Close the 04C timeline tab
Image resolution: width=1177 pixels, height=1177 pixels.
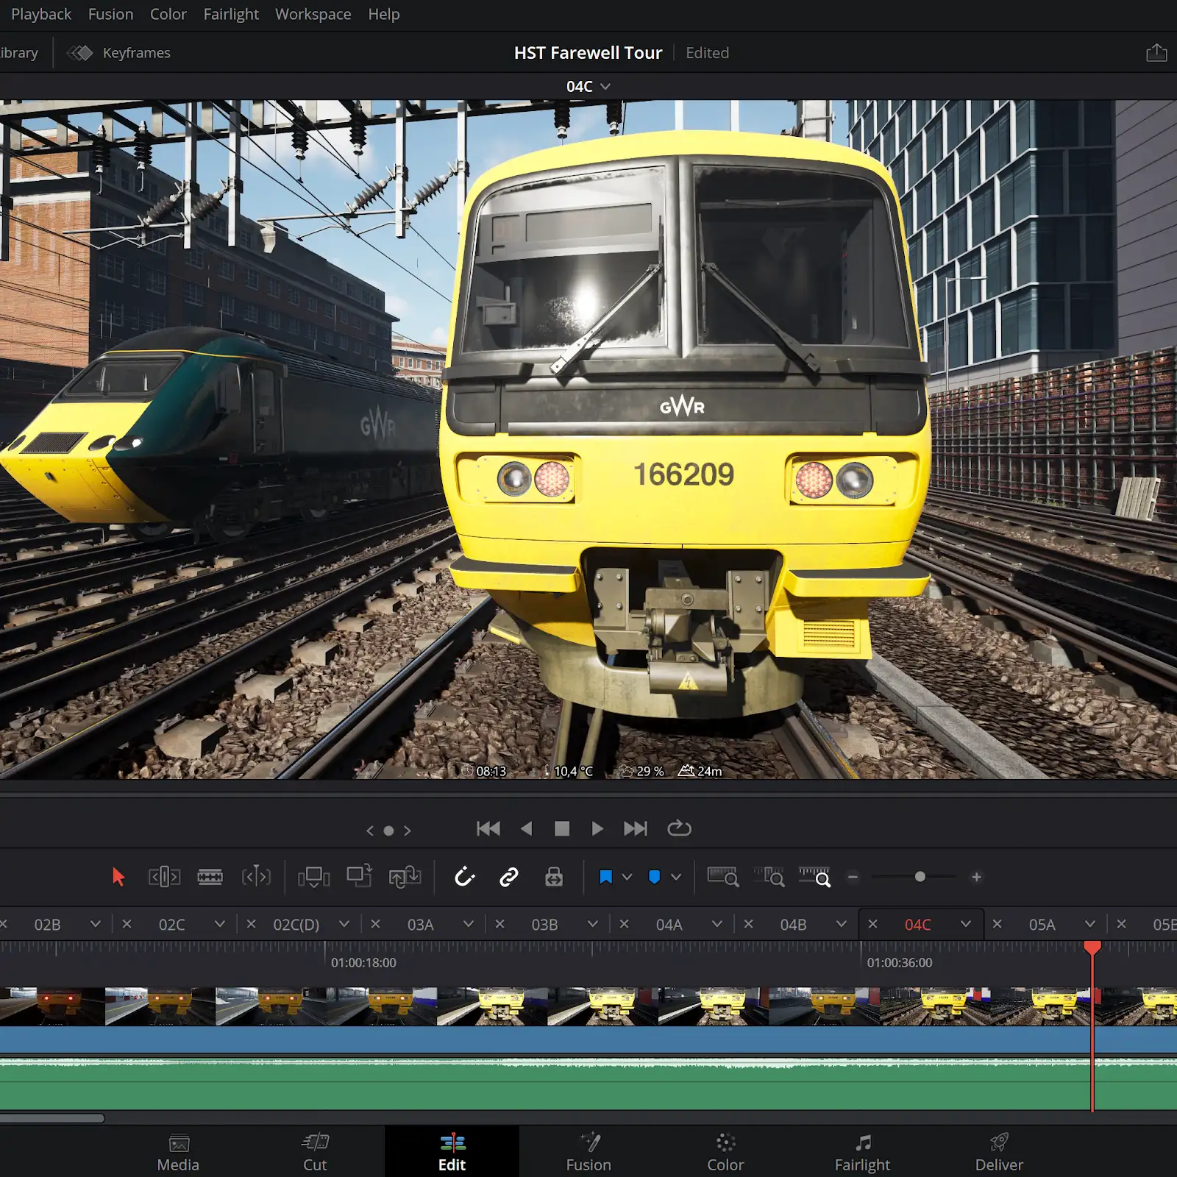[x=873, y=924]
